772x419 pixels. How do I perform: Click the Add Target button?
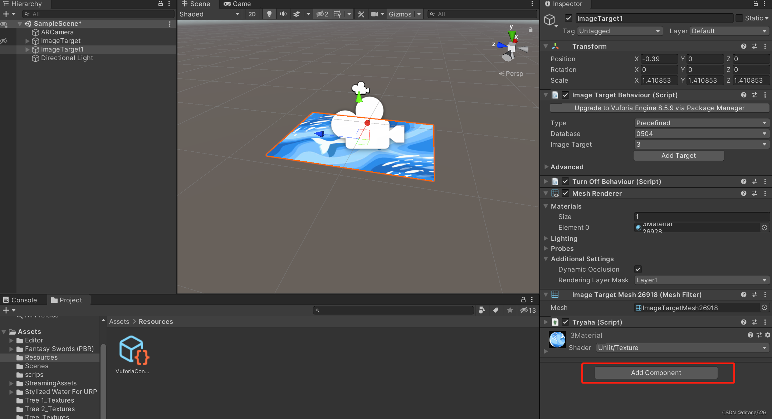pyautogui.click(x=678, y=155)
